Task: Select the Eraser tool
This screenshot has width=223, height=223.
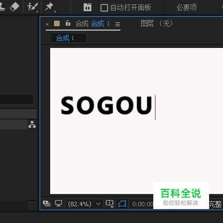Action: tap(14, 7)
